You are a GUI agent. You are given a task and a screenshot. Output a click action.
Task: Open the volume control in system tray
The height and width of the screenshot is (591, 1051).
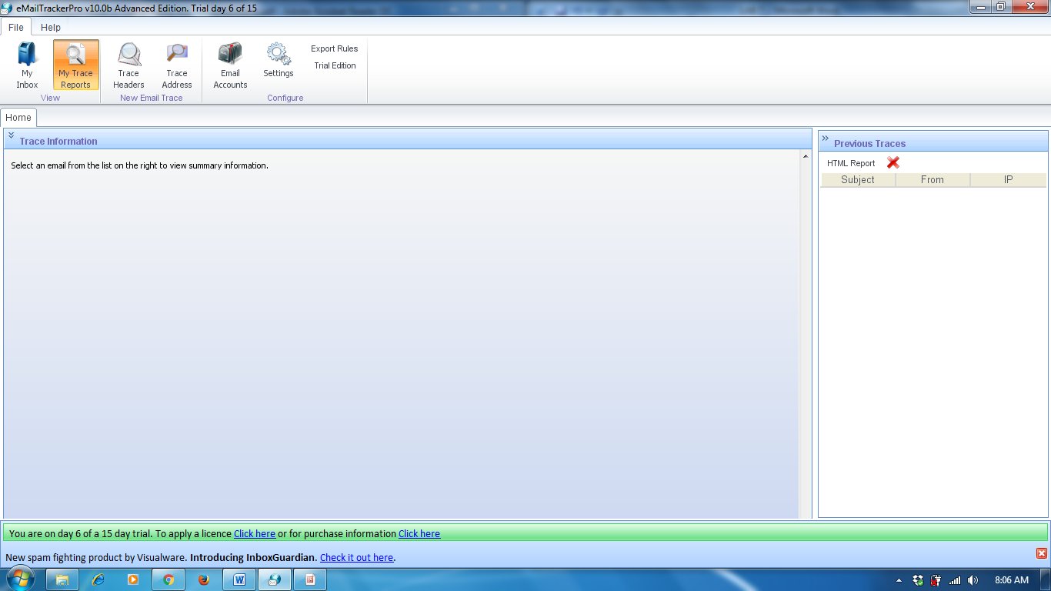971,579
